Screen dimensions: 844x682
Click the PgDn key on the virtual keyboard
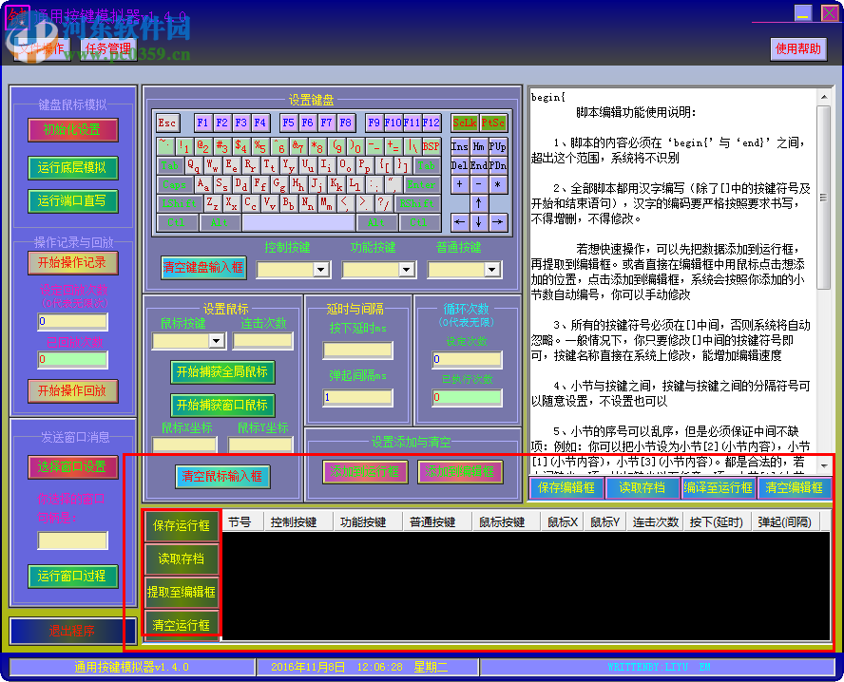point(498,163)
